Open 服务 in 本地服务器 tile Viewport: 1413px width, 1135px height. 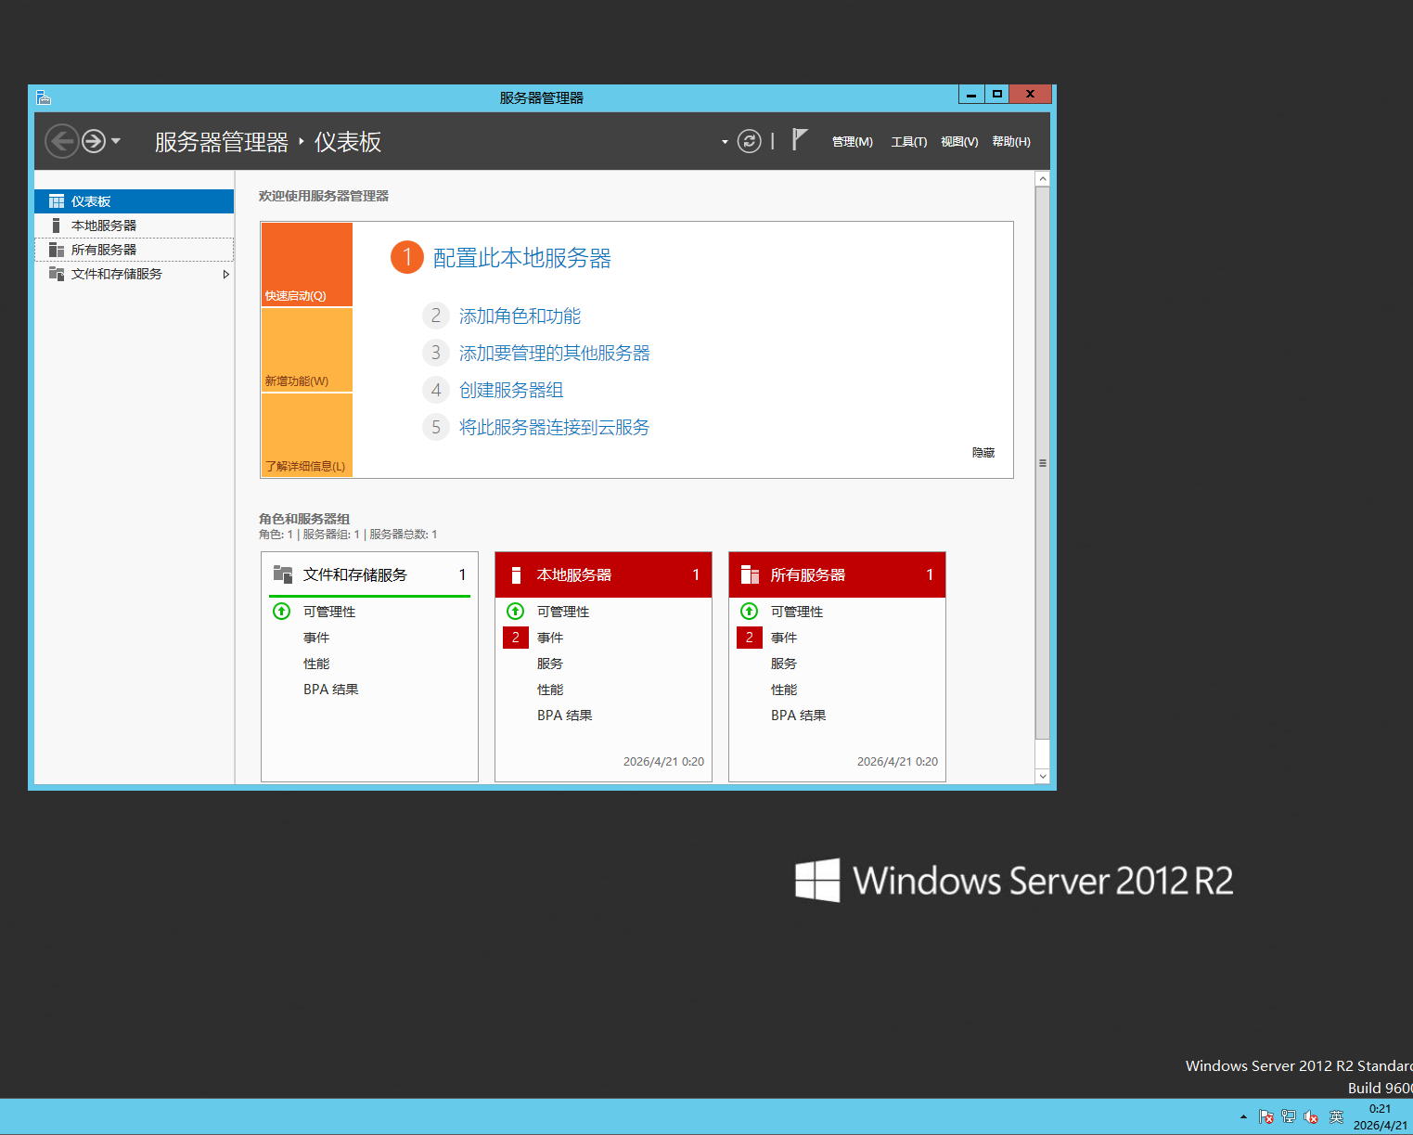(x=550, y=664)
